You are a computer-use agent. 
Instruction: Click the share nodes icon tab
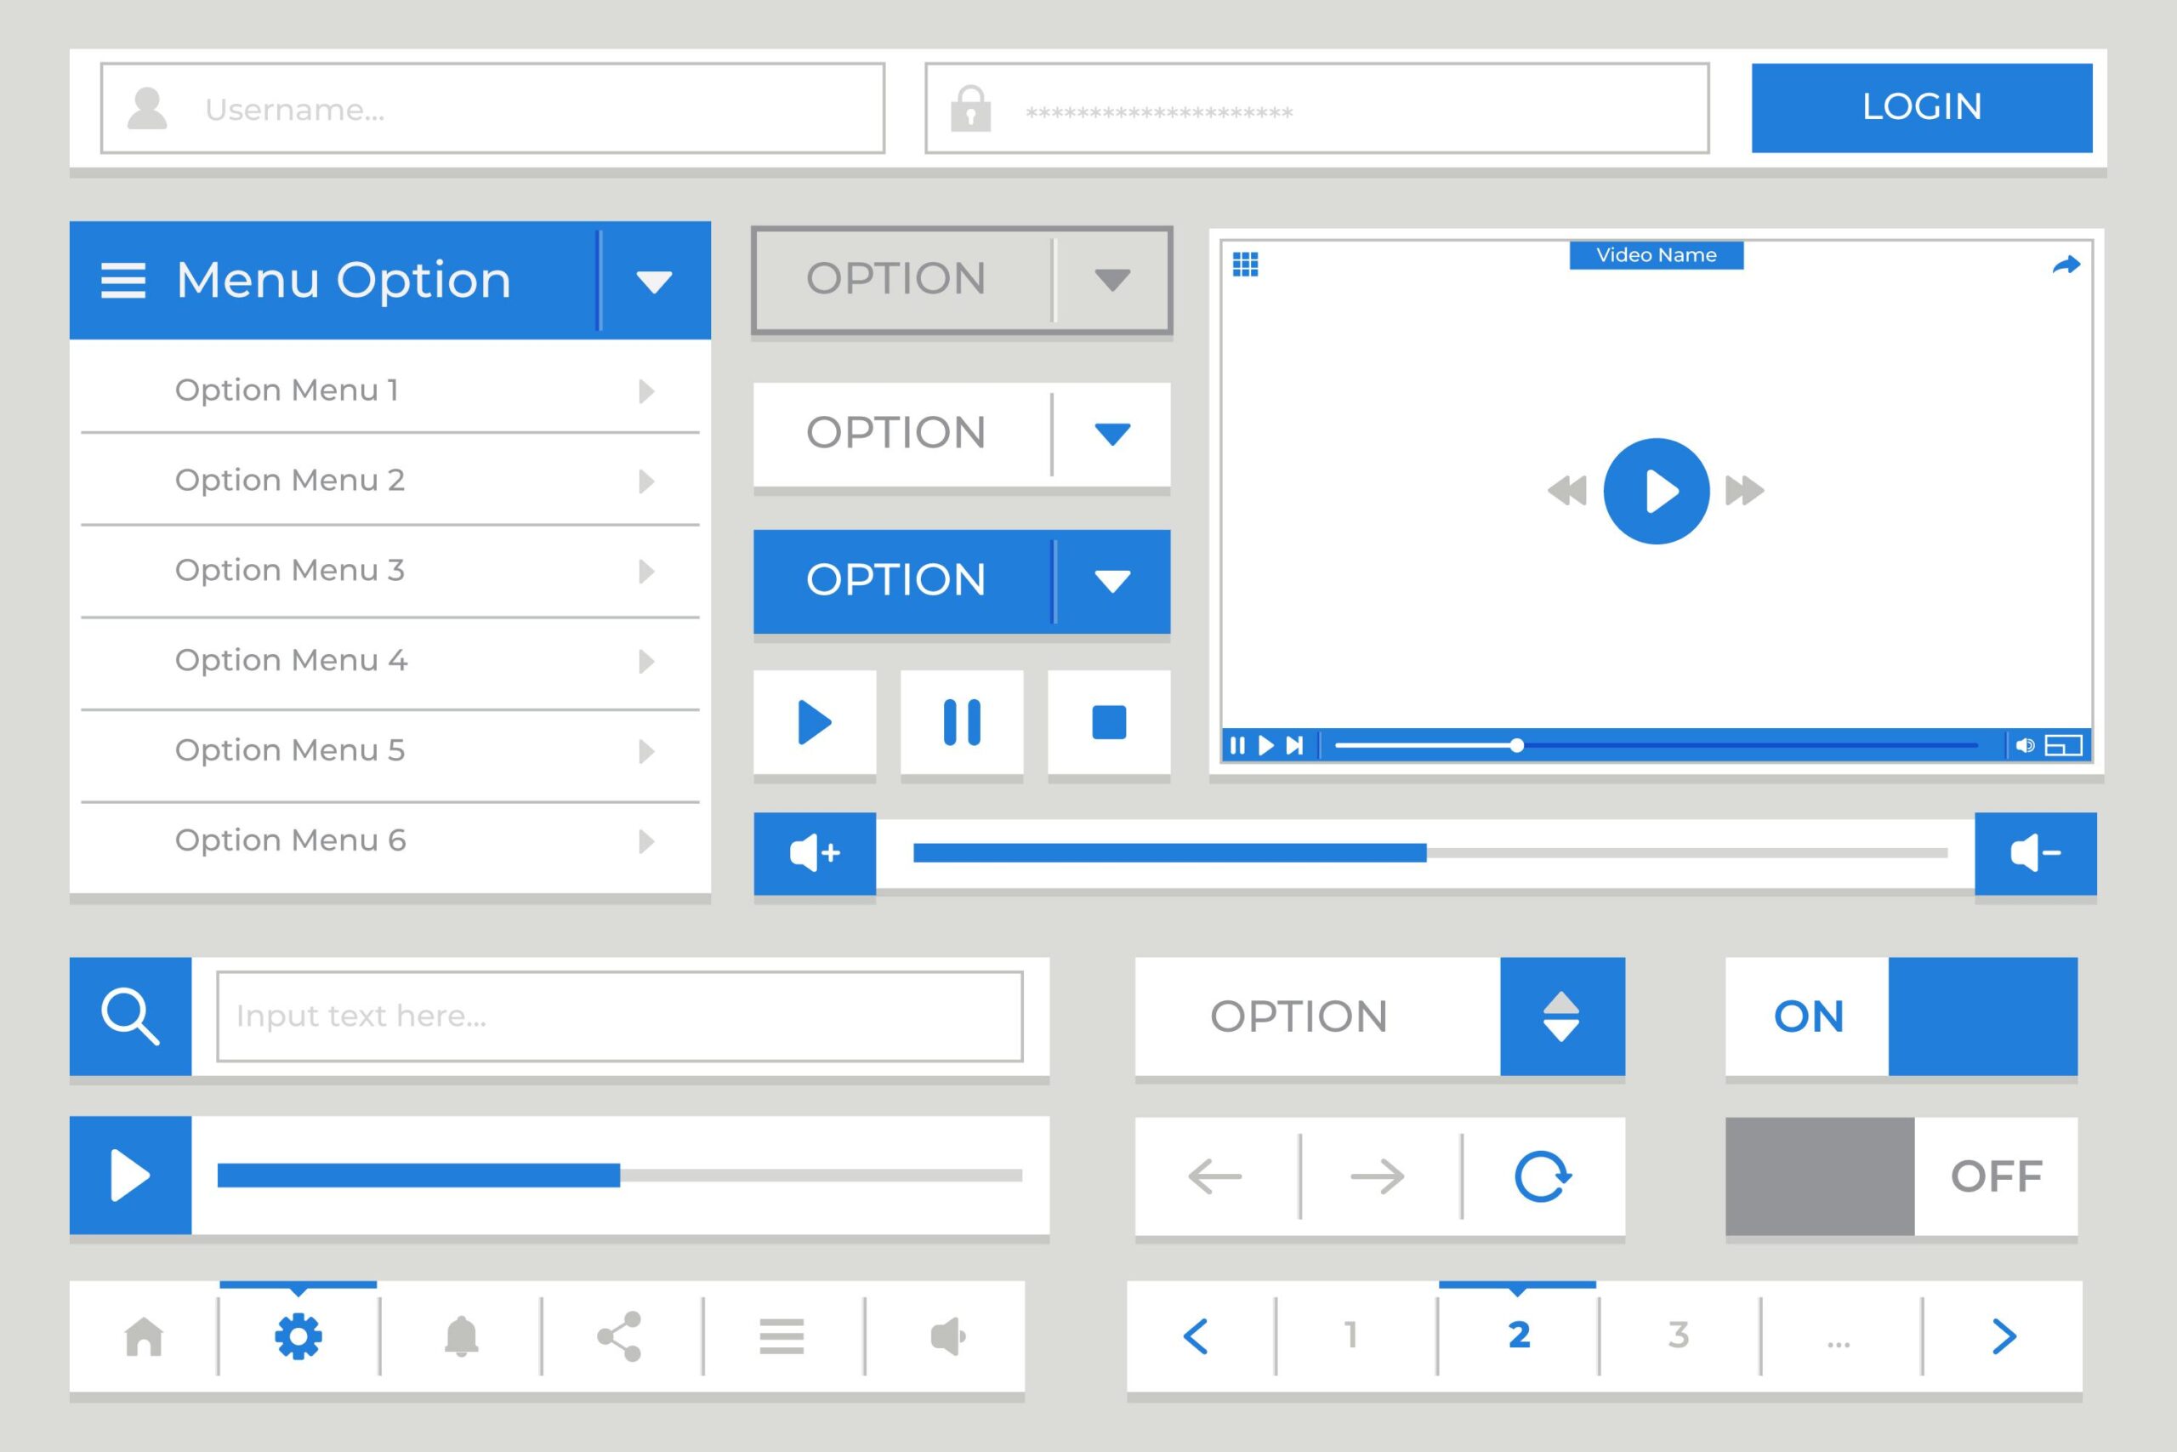click(619, 1336)
